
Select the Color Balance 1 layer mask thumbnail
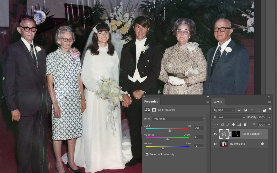tap(236, 134)
